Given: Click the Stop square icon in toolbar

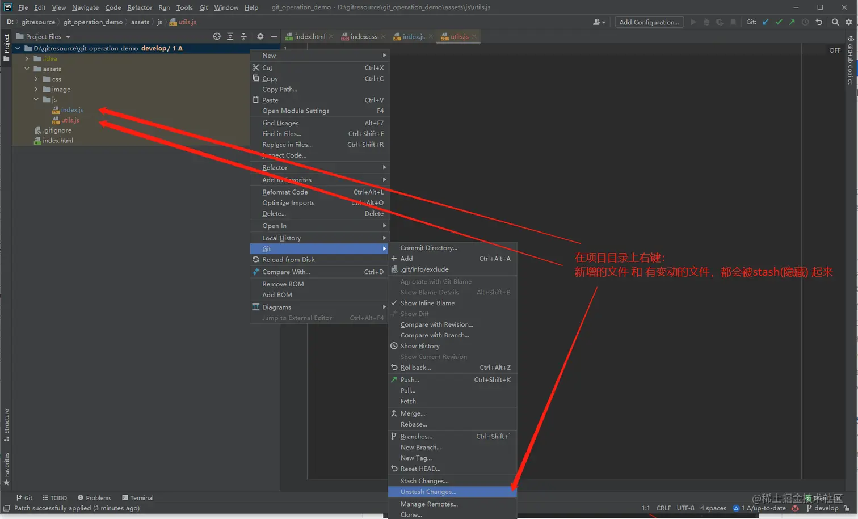Looking at the screenshot, I should pos(733,22).
